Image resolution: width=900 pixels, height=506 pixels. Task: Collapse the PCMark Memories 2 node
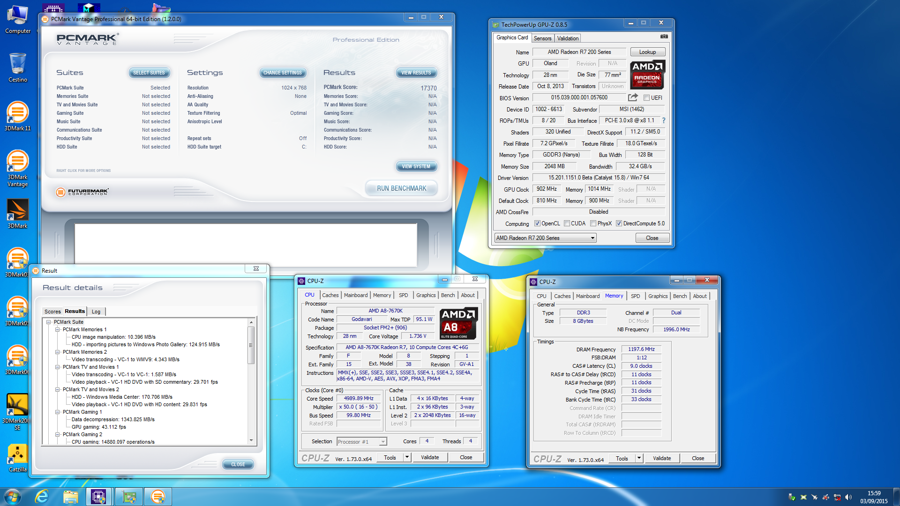[x=58, y=352]
